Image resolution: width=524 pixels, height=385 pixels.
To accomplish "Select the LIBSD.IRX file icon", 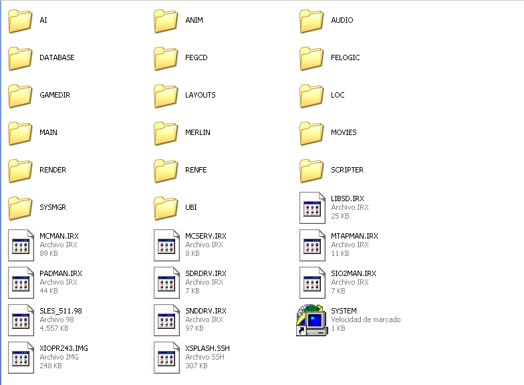I will [x=312, y=207].
